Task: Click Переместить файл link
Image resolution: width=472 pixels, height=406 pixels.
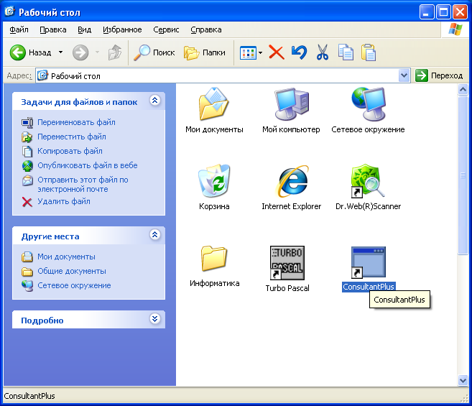Action: [72, 137]
